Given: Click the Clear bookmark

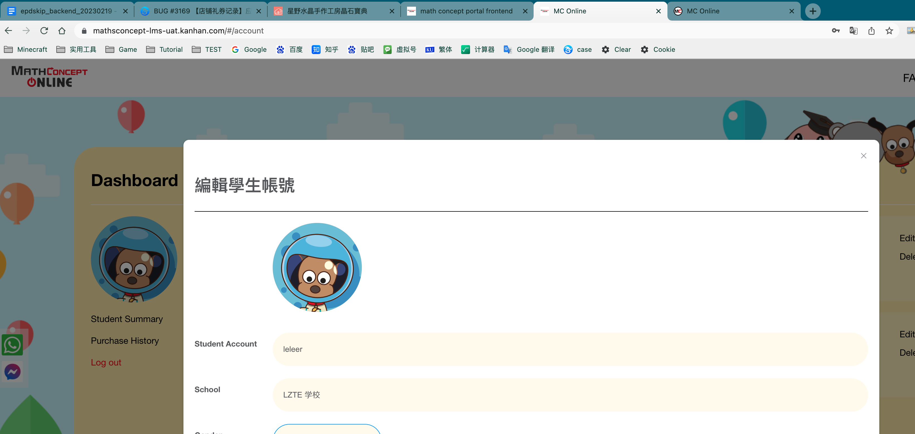Looking at the screenshot, I should coord(616,49).
